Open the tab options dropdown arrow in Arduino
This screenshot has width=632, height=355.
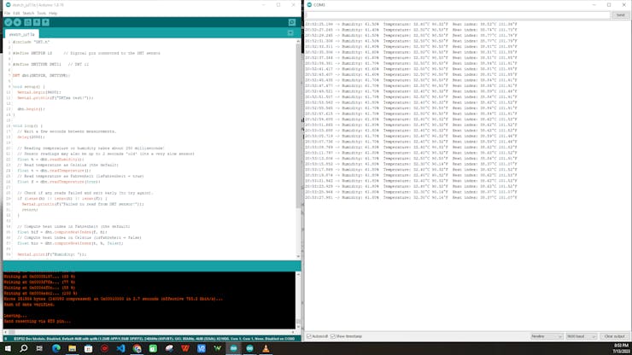(x=290, y=33)
